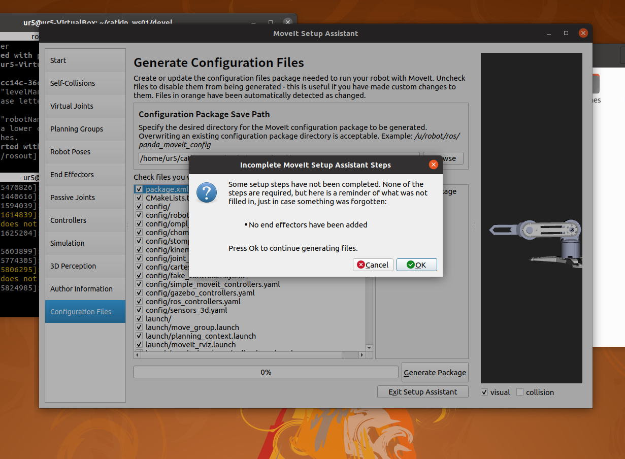The height and width of the screenshot is (459, 625).
Task: Enable the collision checkbox
Action: coord(520,392)
